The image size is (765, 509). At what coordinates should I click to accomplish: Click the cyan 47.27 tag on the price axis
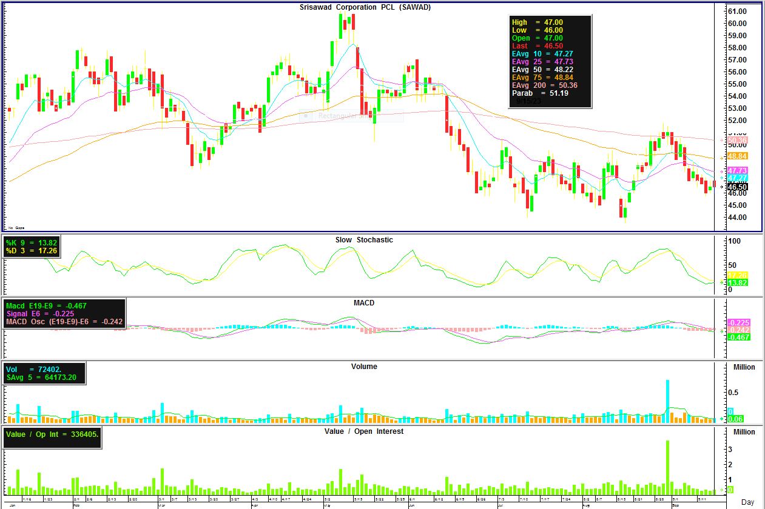[x=738, y=178]
